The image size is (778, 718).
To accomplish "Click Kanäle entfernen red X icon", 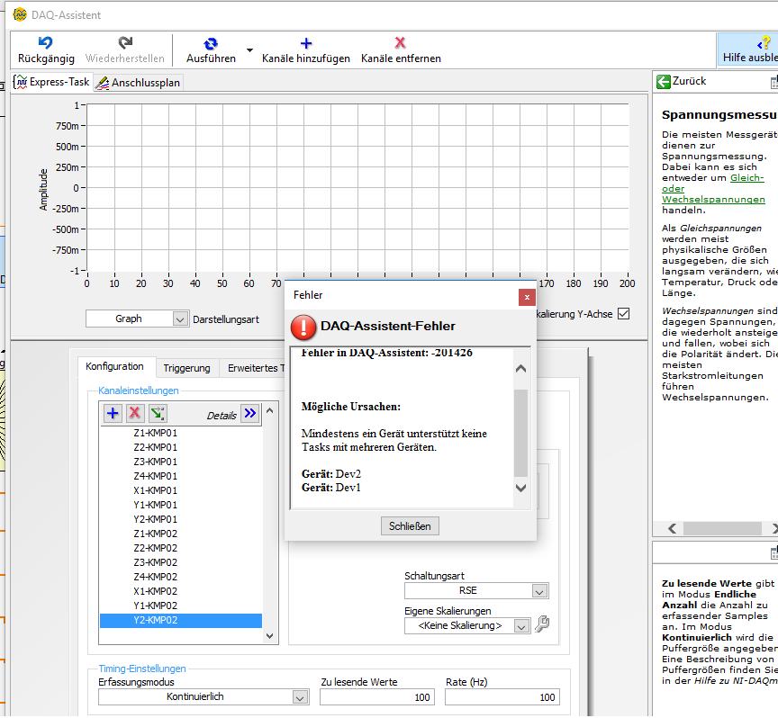I will (401, 42).
